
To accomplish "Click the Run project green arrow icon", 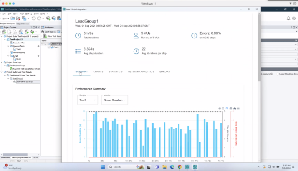I will (26, 32).
